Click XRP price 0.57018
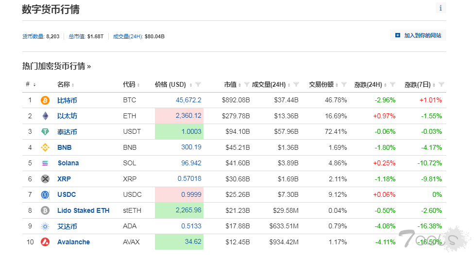The height and width of the screenshot is (255, 474). pyautogui.click(x=189, y=179)
